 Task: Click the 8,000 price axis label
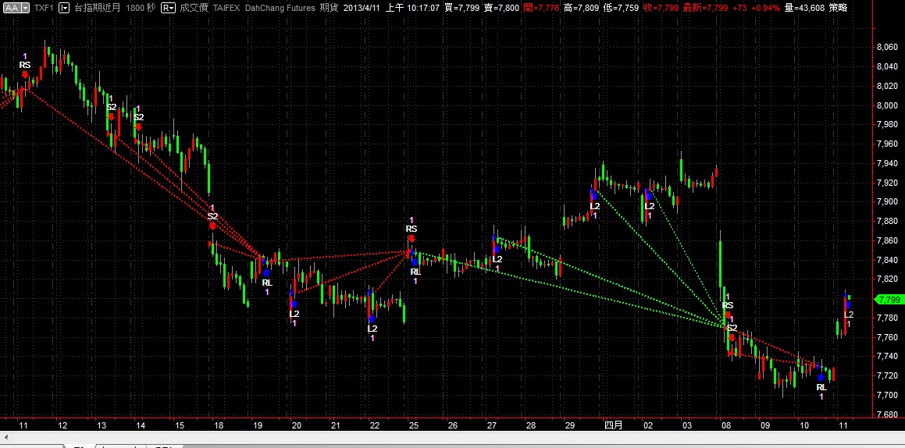887,105
